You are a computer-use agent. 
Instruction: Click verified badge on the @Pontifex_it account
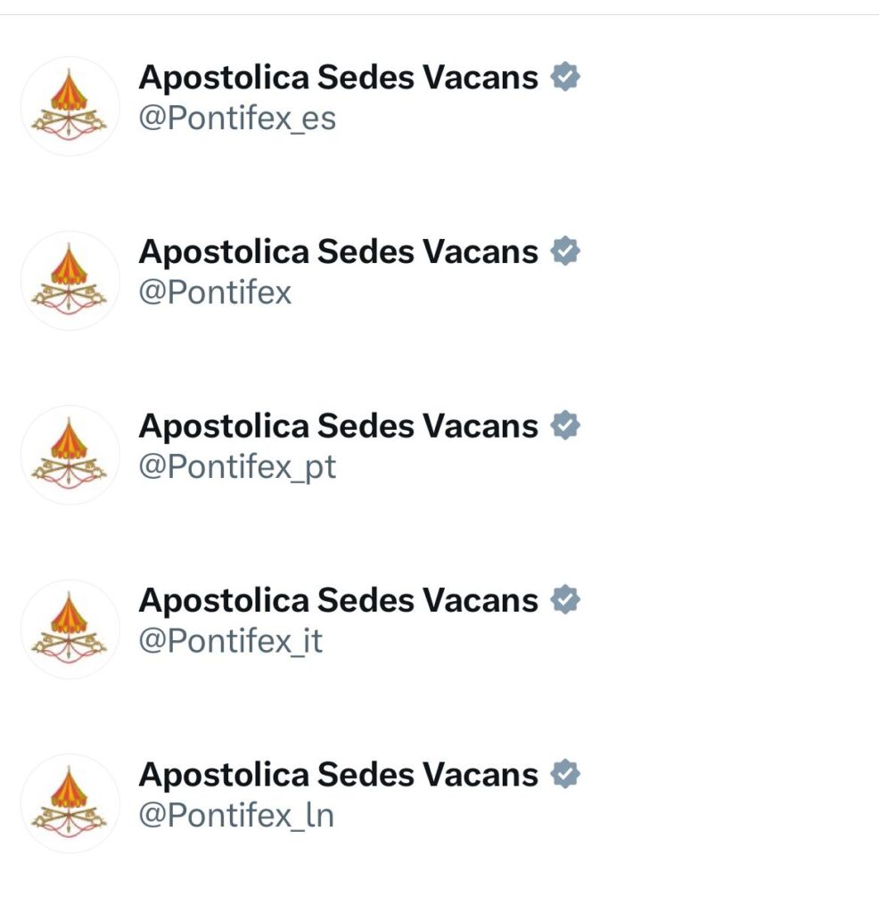(565, 601)
